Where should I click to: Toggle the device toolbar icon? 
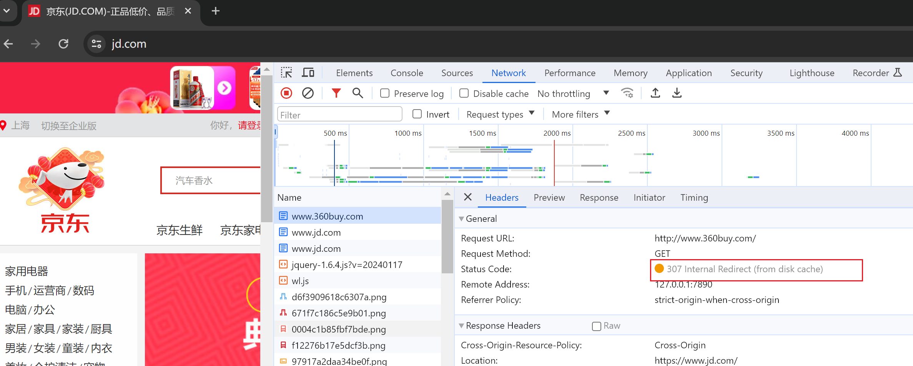[x=308, y=73]
